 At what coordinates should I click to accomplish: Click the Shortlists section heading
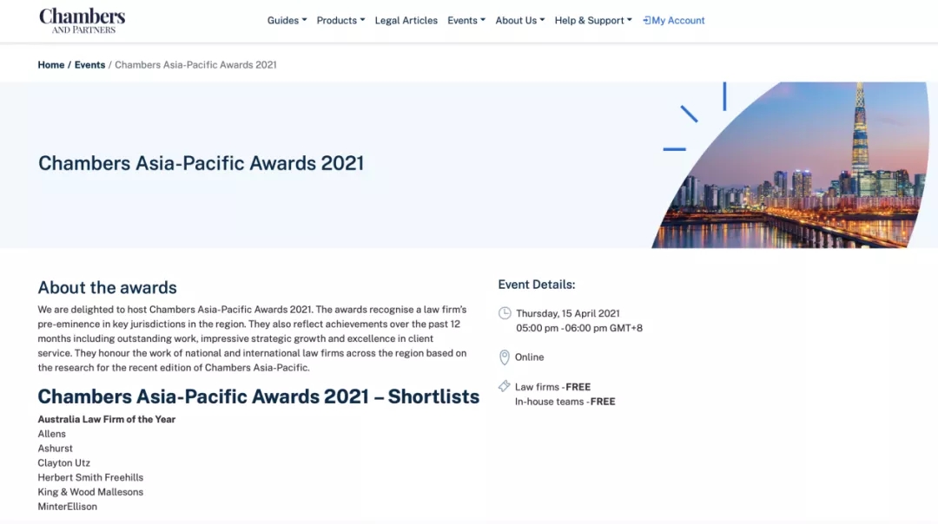259,396
